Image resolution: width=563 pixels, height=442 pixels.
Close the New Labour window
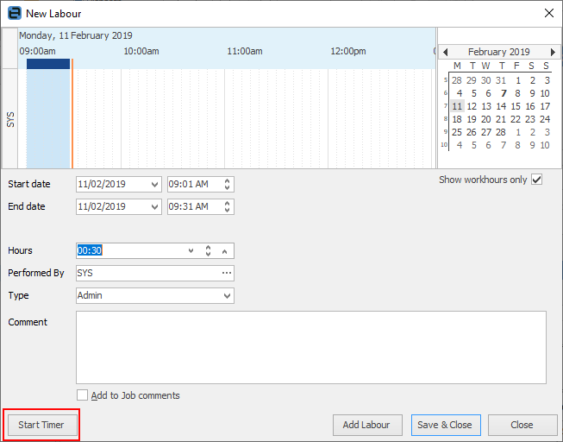(x=548, y=13)
